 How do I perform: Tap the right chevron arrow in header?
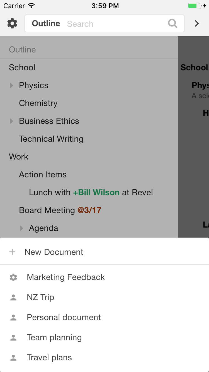(x=197, y=23)
